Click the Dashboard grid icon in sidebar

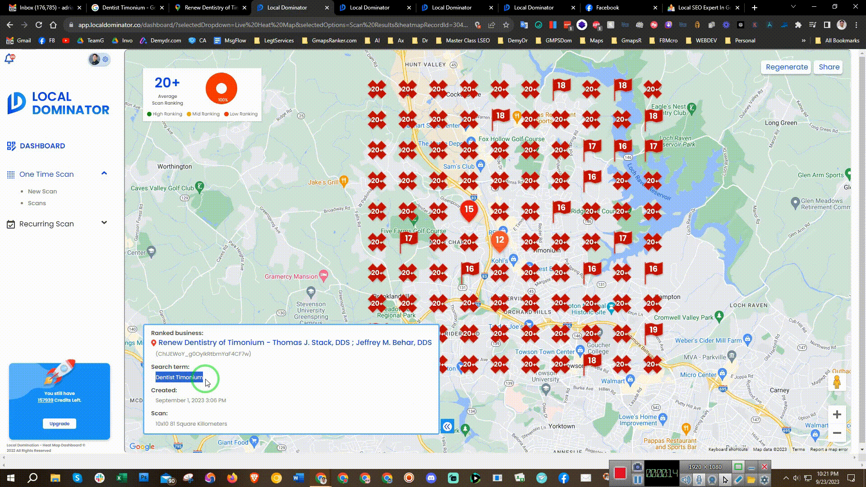pyautogui.click(x=11, y=145)
